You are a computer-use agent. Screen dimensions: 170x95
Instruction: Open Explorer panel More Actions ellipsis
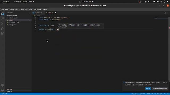click(29, 13)
